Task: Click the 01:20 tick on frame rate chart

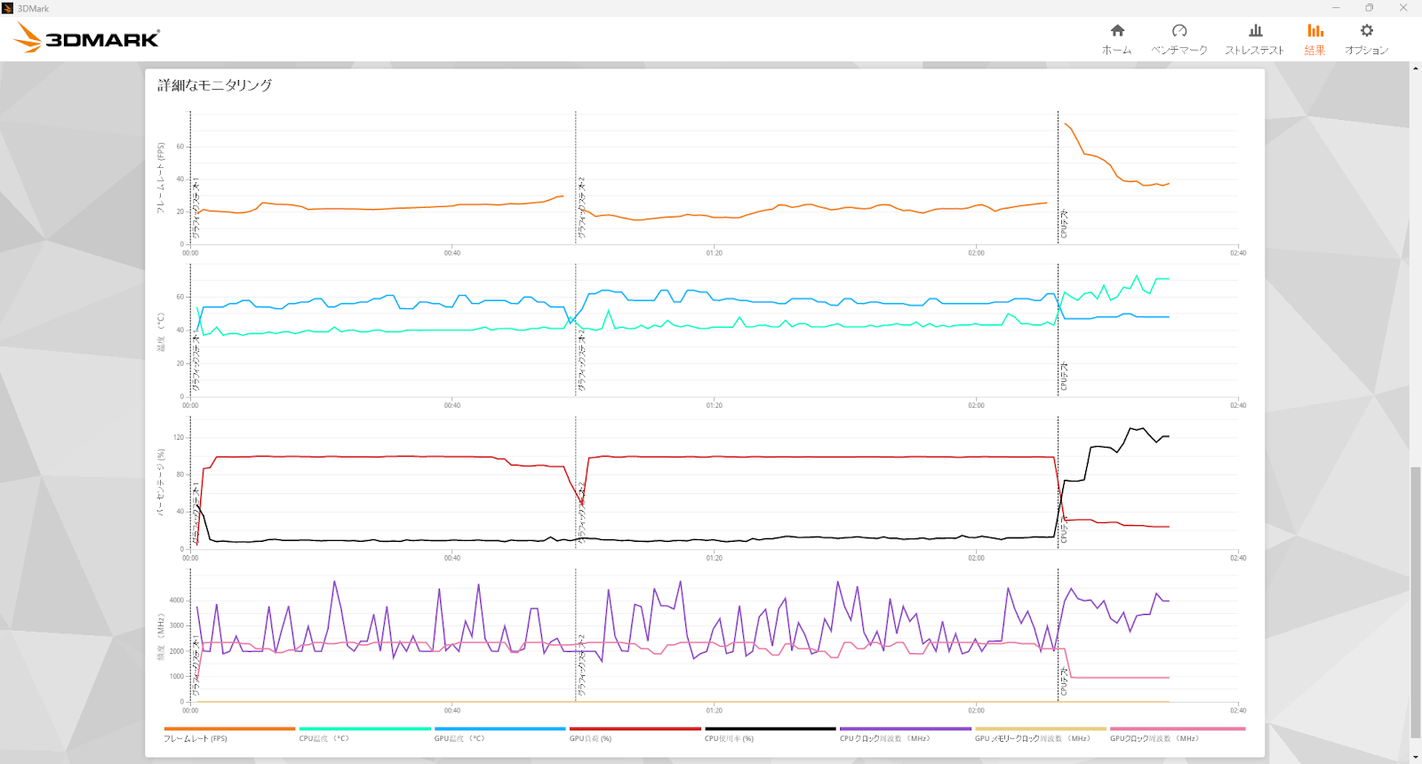Action: [714, 253]
